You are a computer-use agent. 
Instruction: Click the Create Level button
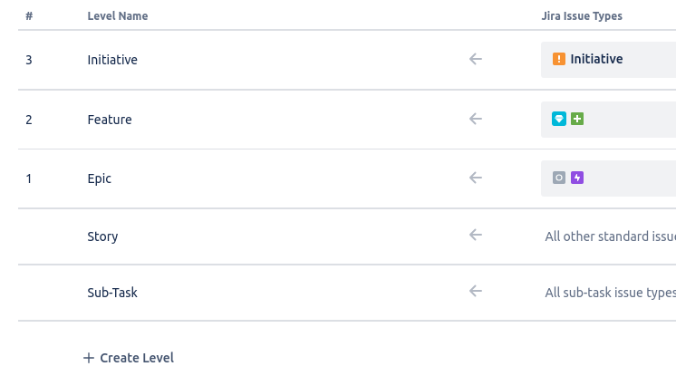pos(129,358)
